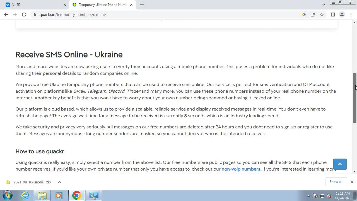357x201 pixels.
Task: Open Chrome's three-dot menu
Action: (351, 15)
